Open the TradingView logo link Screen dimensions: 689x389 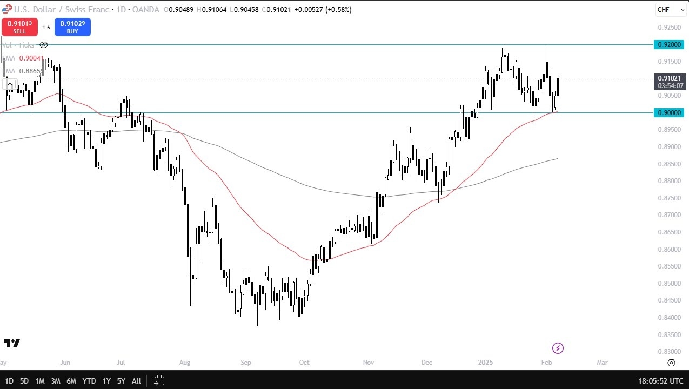[x=11, y=344]
